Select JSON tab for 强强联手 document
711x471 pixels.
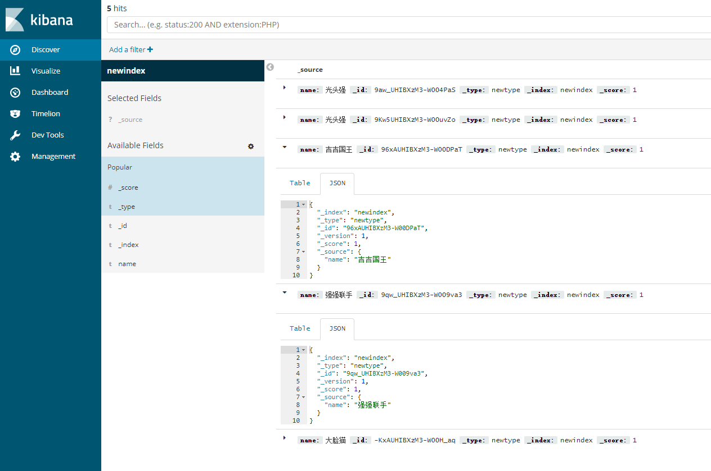point(337,328)
